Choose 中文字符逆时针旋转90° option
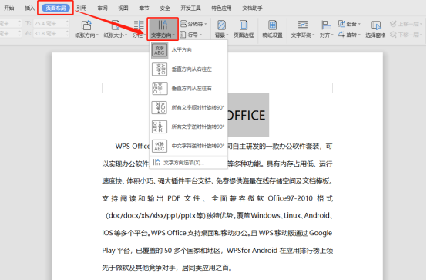 click(188, 146)
